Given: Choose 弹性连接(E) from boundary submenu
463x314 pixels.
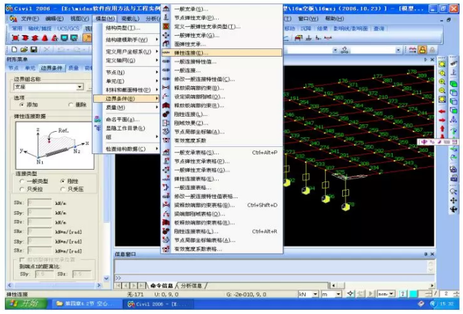Looking at the screenshot, I should coord(221,53).
